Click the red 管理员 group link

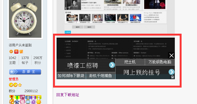coord(14,79)
